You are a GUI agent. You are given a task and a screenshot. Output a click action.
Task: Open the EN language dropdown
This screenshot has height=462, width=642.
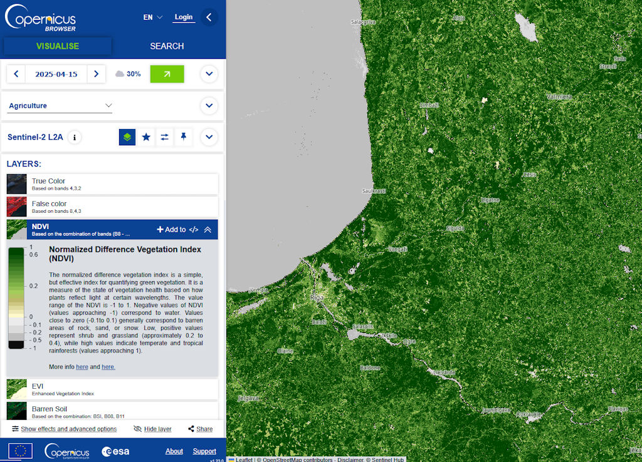pos(152,18)
